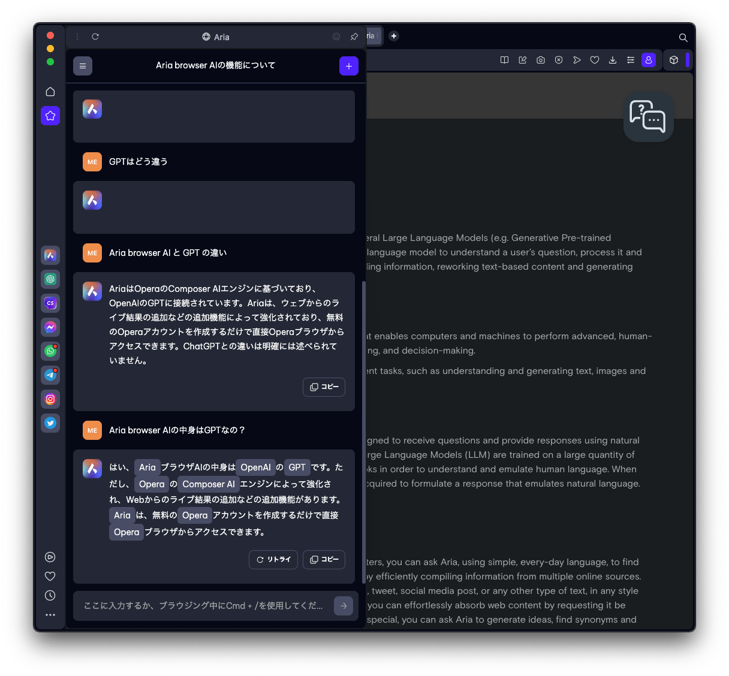Open the Aria AI sidebar icon

[x=50, y=255]
